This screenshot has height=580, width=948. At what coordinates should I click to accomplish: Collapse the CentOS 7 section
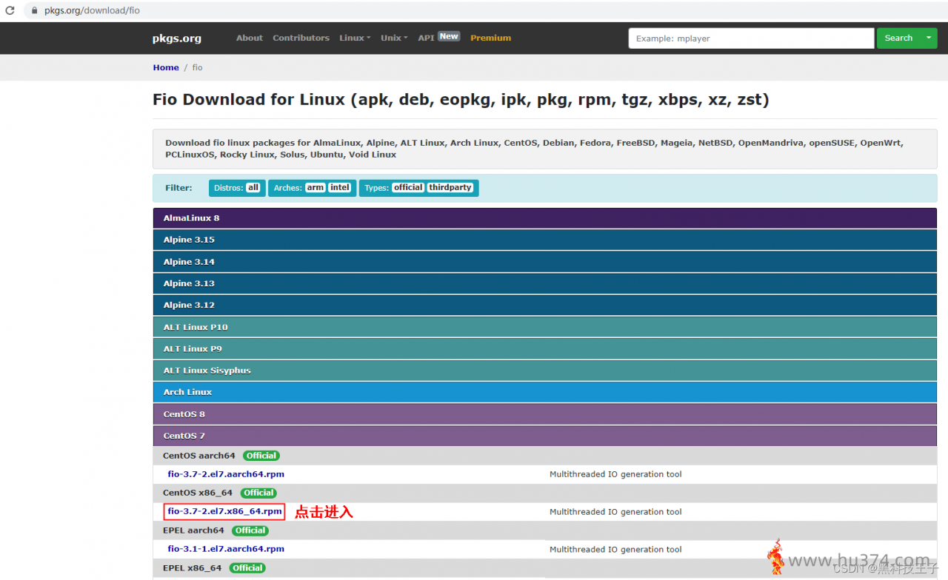(x=544, y=436)
